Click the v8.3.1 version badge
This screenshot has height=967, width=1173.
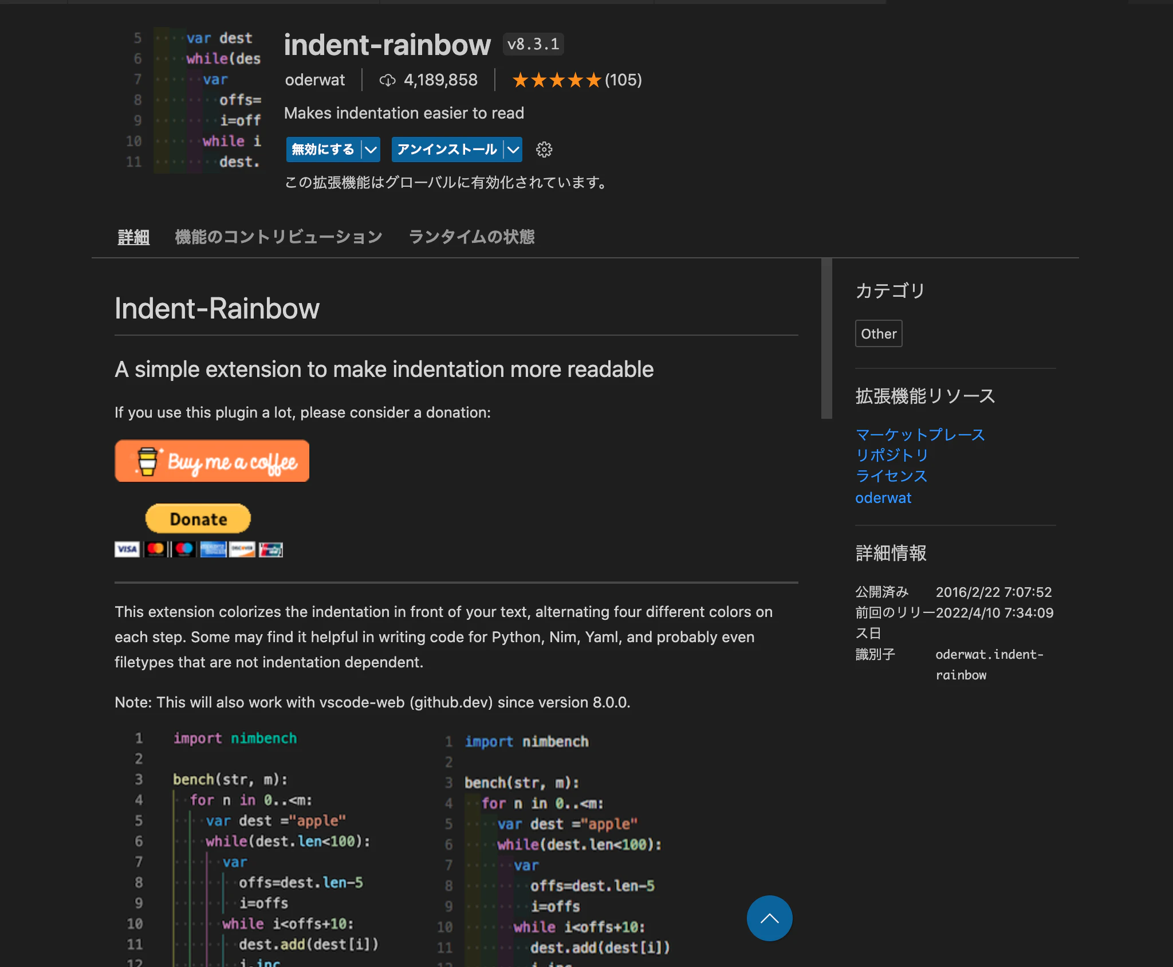point(533,44)
